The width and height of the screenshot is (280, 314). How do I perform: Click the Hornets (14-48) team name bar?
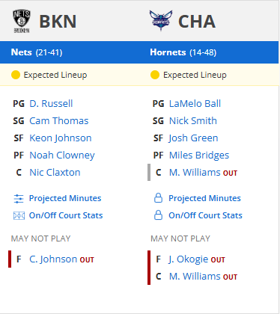pos(183,52)
